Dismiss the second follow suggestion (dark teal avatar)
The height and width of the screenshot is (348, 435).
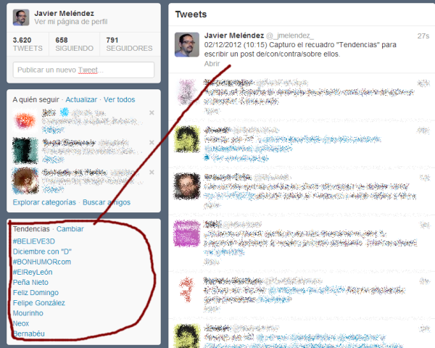152,142
